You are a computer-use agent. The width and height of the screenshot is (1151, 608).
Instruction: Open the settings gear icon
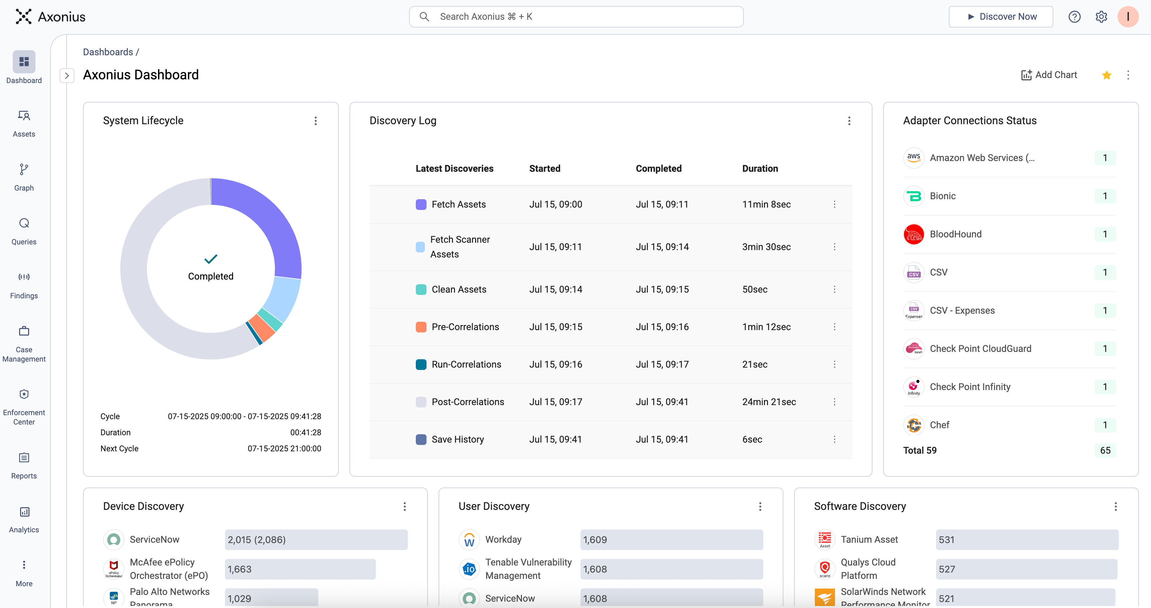coord(1101,16)
